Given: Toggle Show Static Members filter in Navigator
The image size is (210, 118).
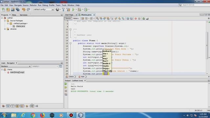Looking at the screenshot, I should pos(12,106).
